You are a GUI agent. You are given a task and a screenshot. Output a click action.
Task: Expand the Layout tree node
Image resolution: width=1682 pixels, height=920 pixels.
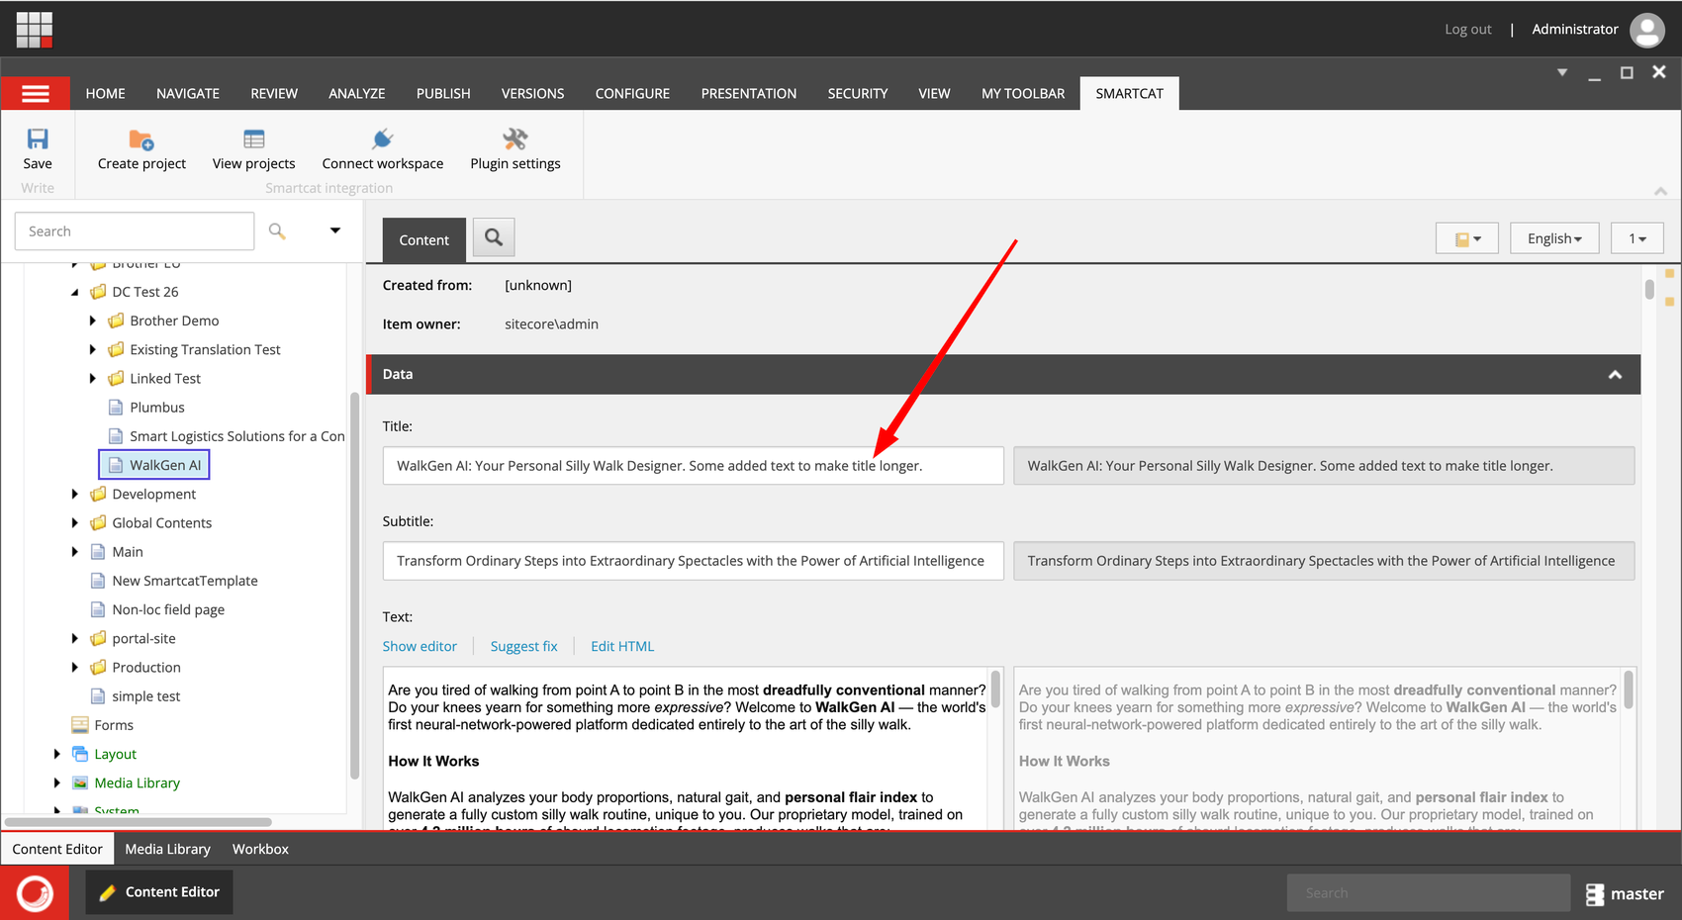pos(57,754)
